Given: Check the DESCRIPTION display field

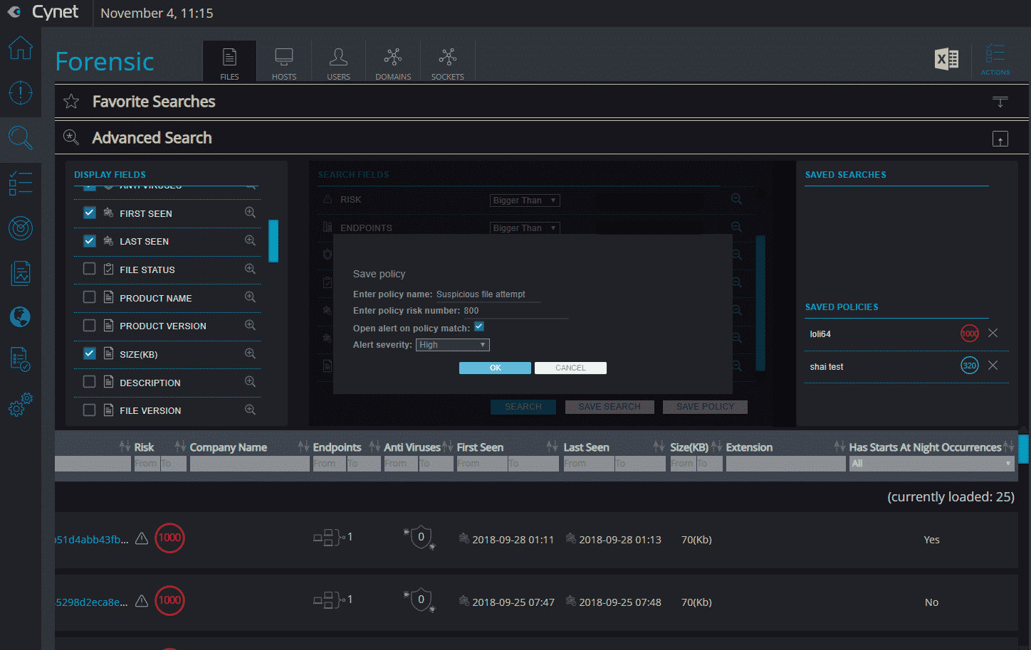Looking at the screenshot, I should coord(89,382).
